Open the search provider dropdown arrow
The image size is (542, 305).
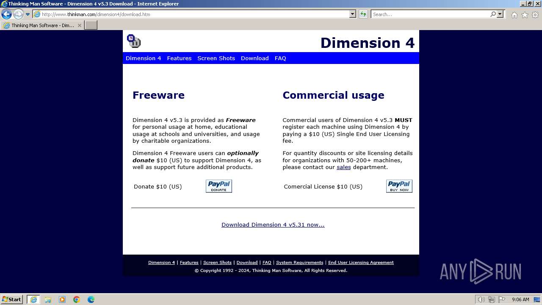point(500,14)
